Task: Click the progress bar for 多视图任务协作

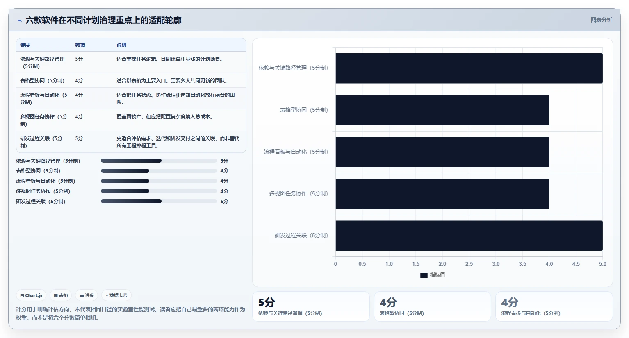Action: (x=159, y=191)
